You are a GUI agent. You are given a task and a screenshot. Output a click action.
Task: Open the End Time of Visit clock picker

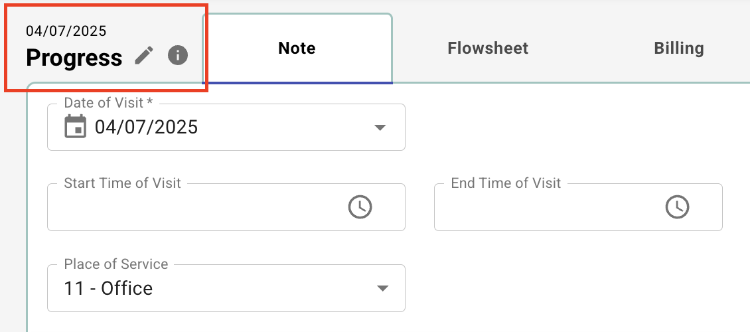coord(677,207)
